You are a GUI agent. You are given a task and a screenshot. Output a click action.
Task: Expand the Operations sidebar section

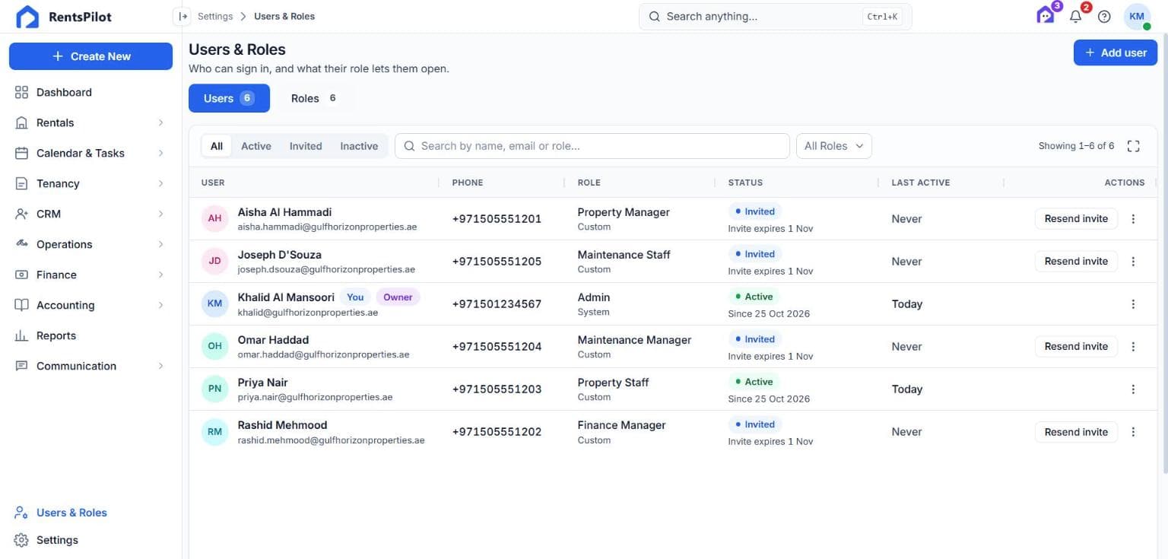90,244
